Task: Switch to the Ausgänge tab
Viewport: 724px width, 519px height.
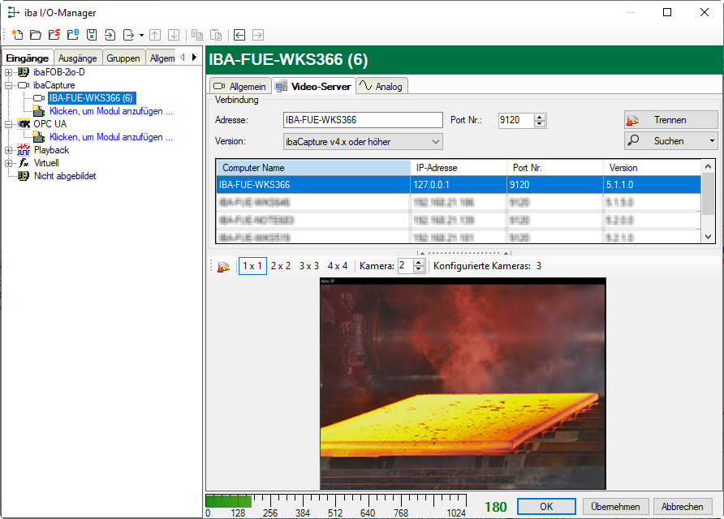Action: coord(78,58)
